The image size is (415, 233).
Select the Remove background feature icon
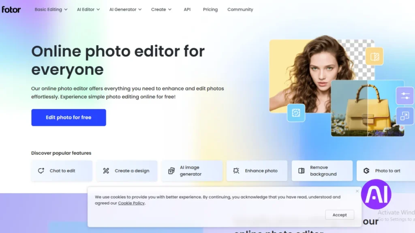pos(301,171)
